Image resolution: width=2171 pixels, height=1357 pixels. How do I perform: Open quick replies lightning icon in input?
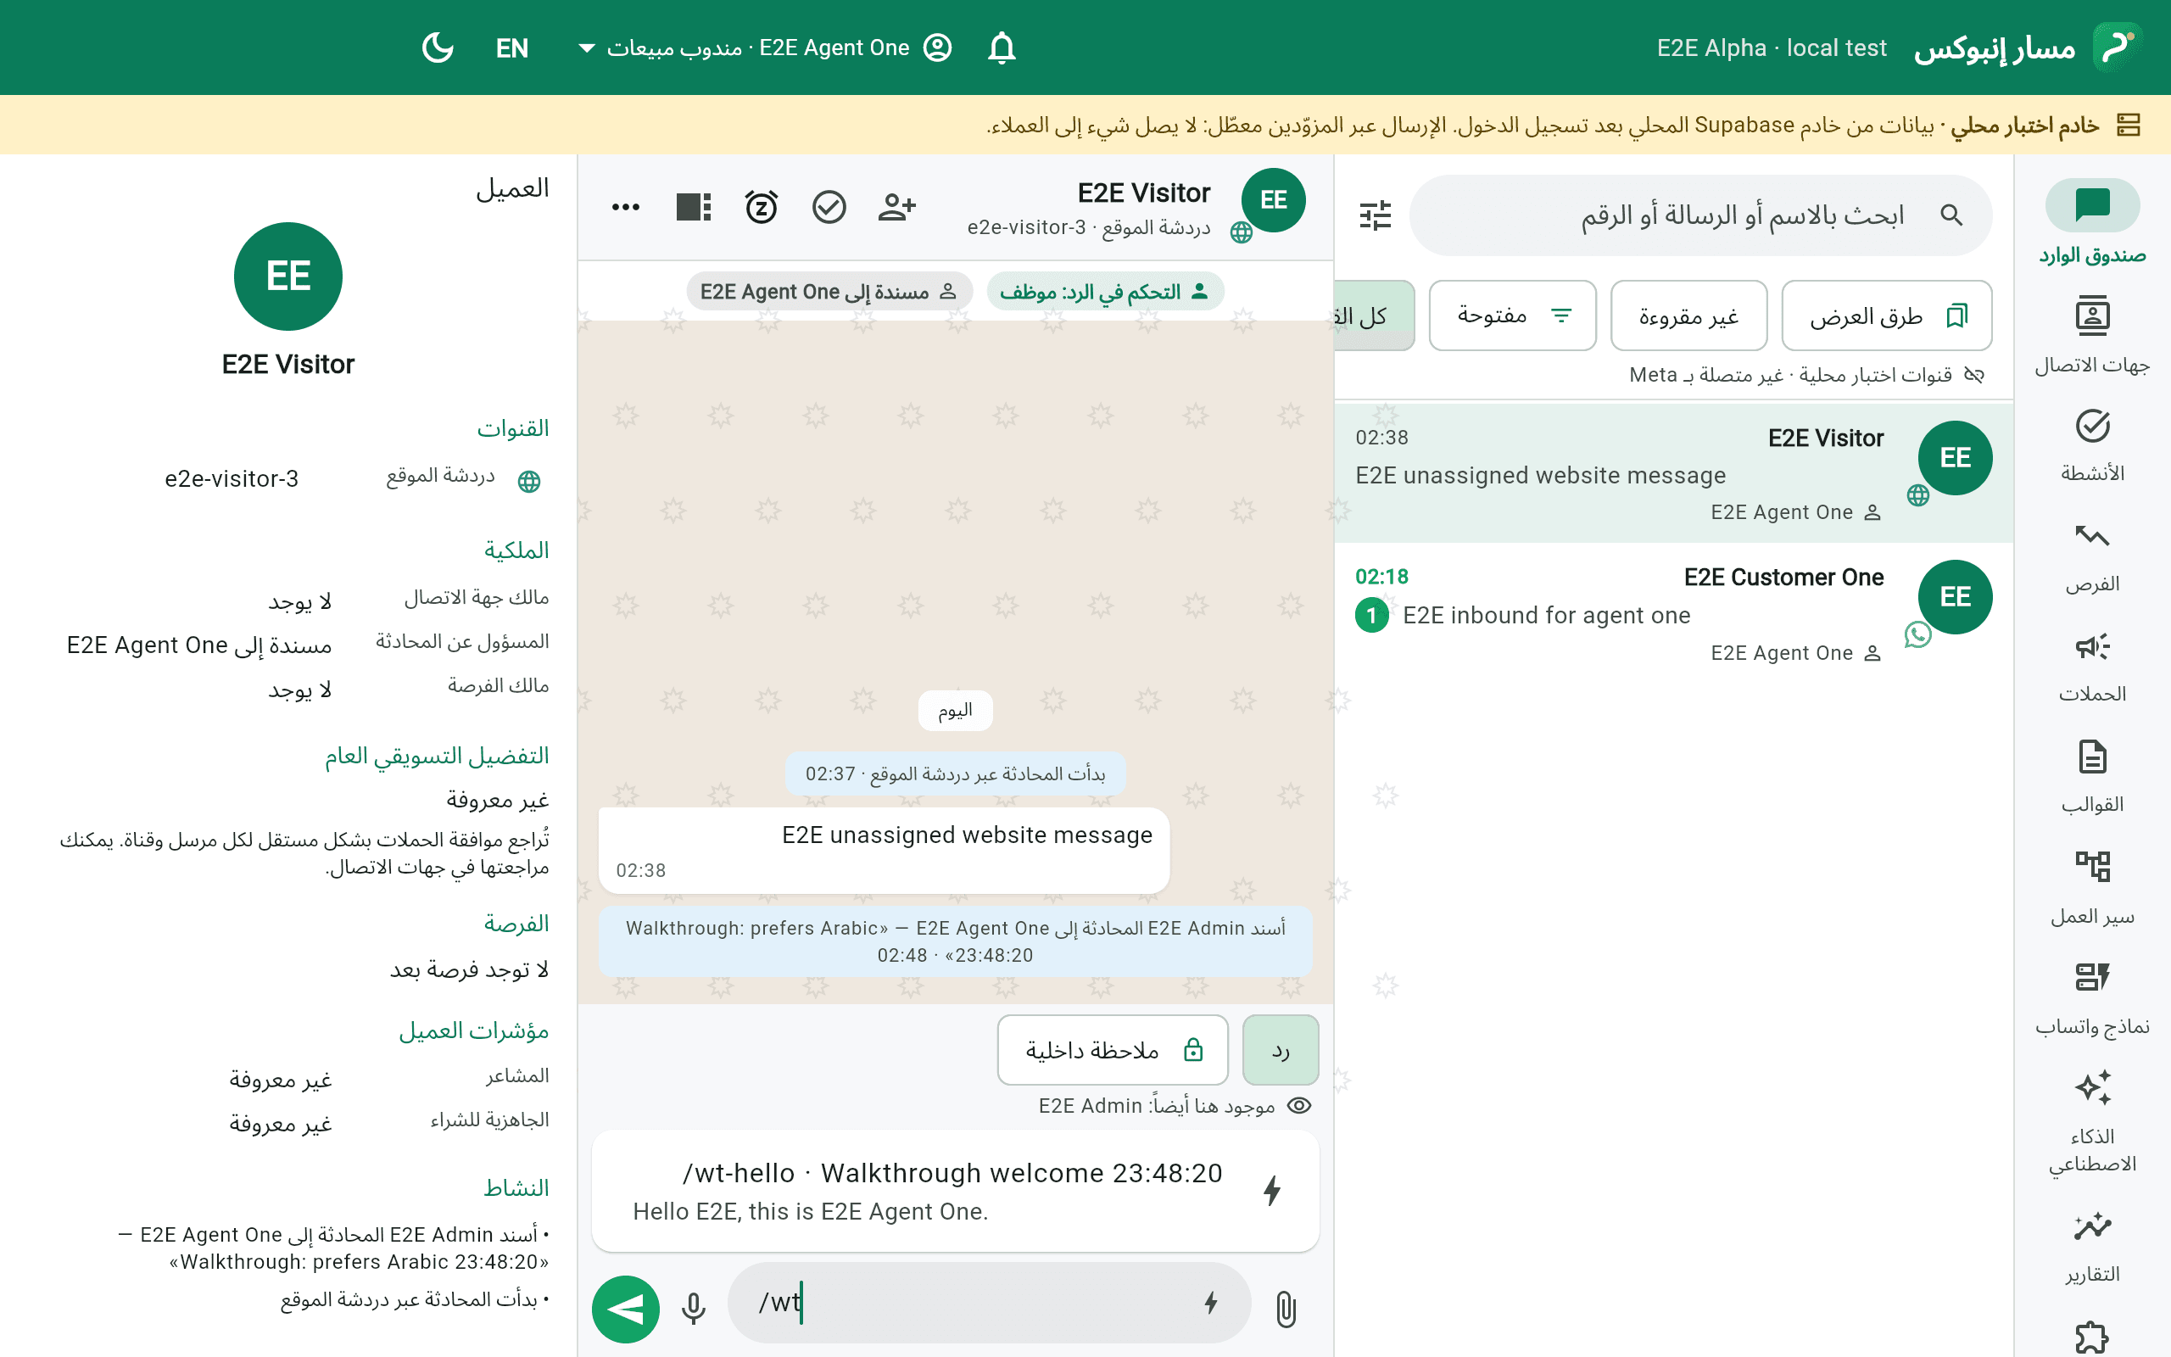point(1211,1302)
